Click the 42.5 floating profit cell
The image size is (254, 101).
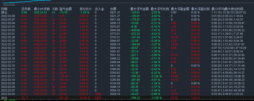click(174, 30)
